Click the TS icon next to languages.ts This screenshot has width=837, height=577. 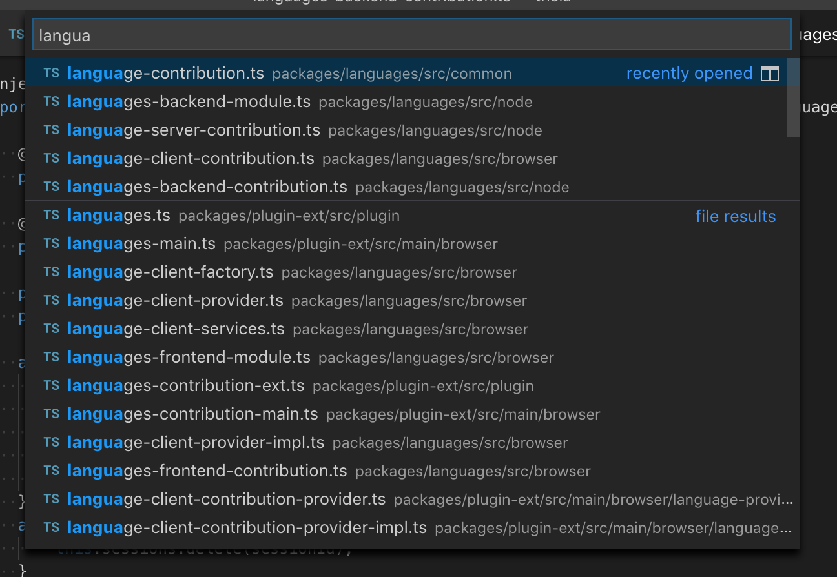click(x=51, y=215)
